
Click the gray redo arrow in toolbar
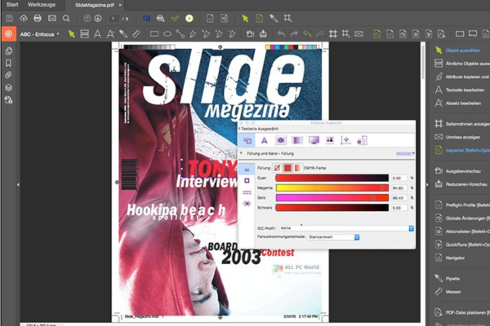coord(294,33)
